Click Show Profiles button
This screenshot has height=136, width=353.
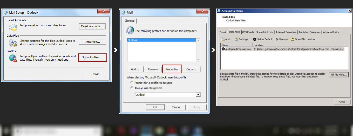pos(92,57)
